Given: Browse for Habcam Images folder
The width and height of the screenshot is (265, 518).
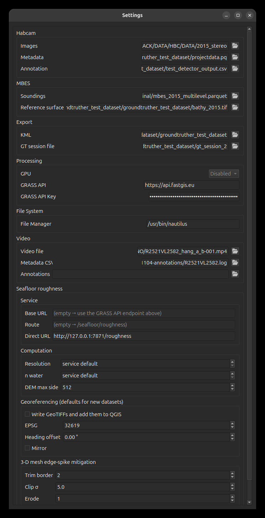Looking at the screenshot, I should coord(235,46).
